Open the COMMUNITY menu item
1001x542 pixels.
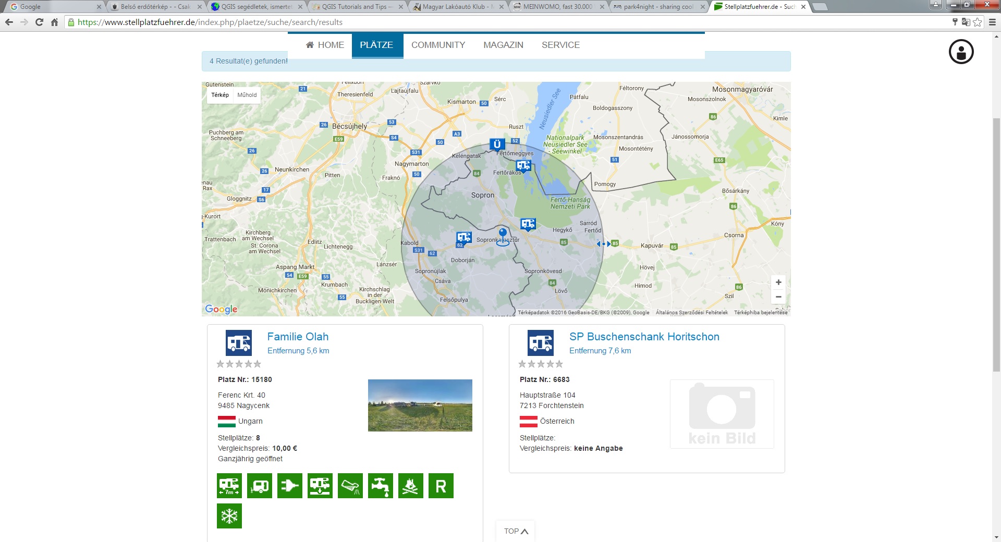438,45
